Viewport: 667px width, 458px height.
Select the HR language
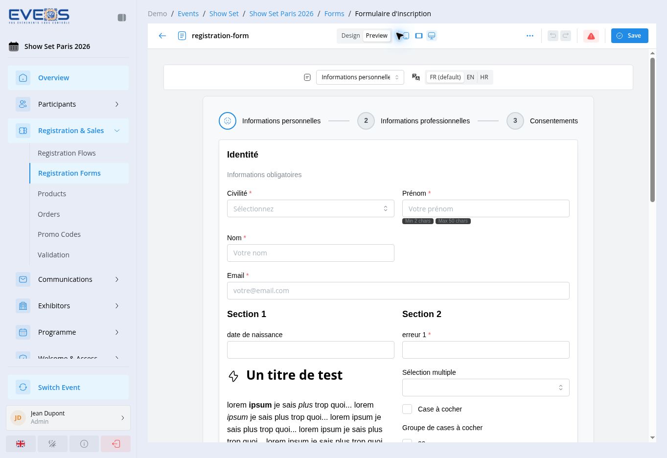tap(484, 77)
